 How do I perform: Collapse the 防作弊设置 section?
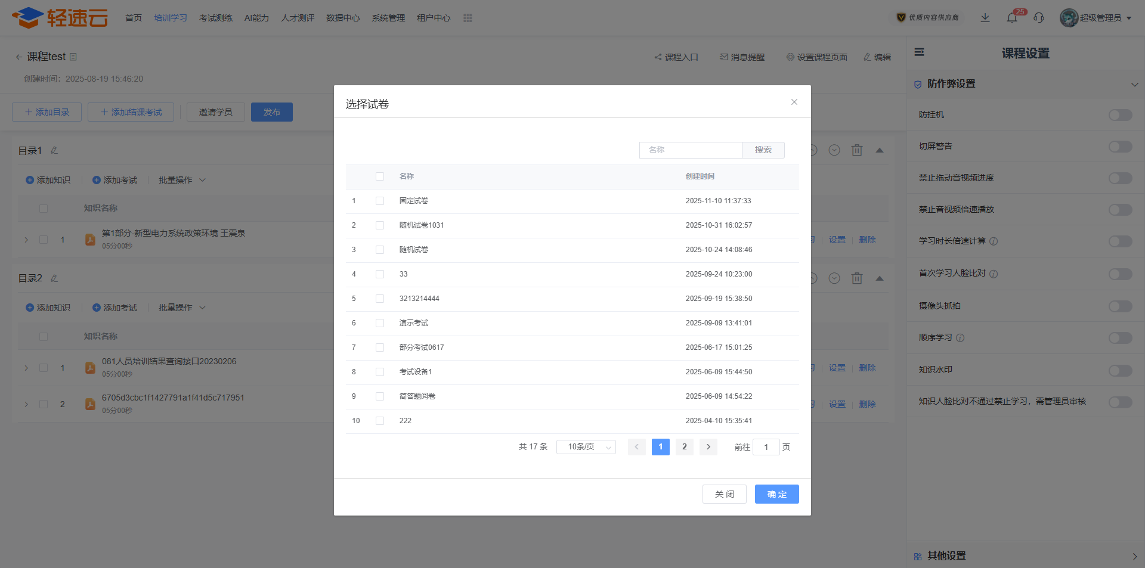pos(1134,85)
